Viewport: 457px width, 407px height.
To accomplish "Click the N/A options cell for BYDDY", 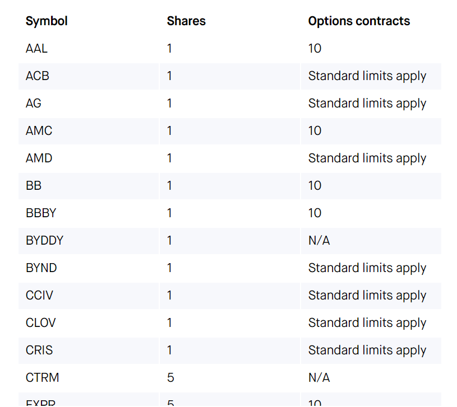I will point(319,241).
